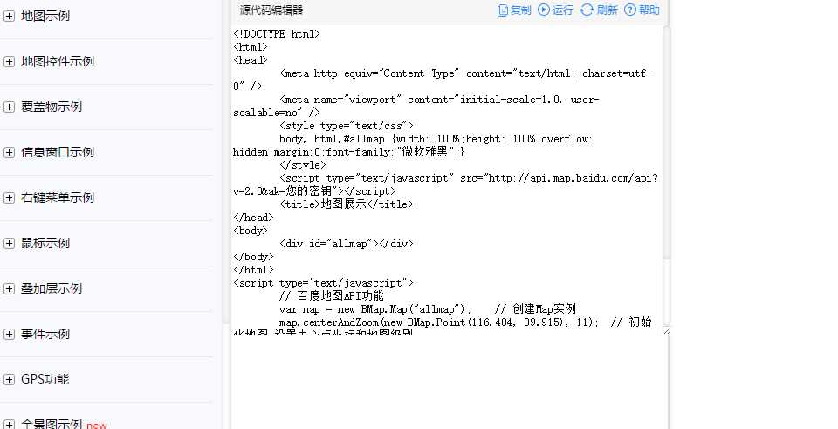Expand the 右键菜单示例 plus box
Image resolution: width=838 pixels, height=429 pixels.
pyautogui.click(x=9, y=198)
